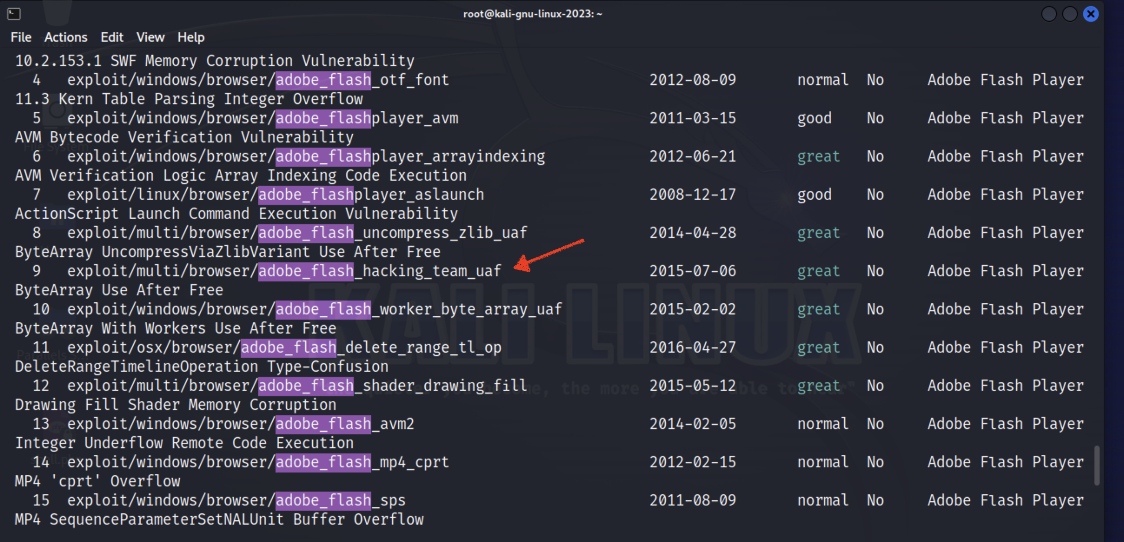The height and width of the screenshot is (542, 1124).
Task: Click the 'normal' rank on the otf_font row
Action: point(823,80)
